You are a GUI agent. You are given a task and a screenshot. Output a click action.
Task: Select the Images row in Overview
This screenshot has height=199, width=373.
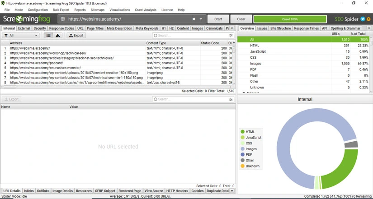(x=303, y=64)
